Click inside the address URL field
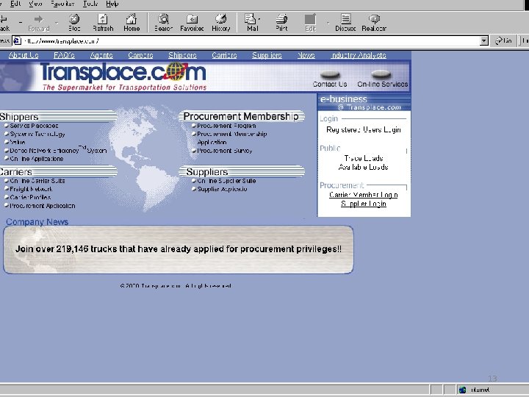The height and width of the screenshot is (397, 529). click(250, 41)
